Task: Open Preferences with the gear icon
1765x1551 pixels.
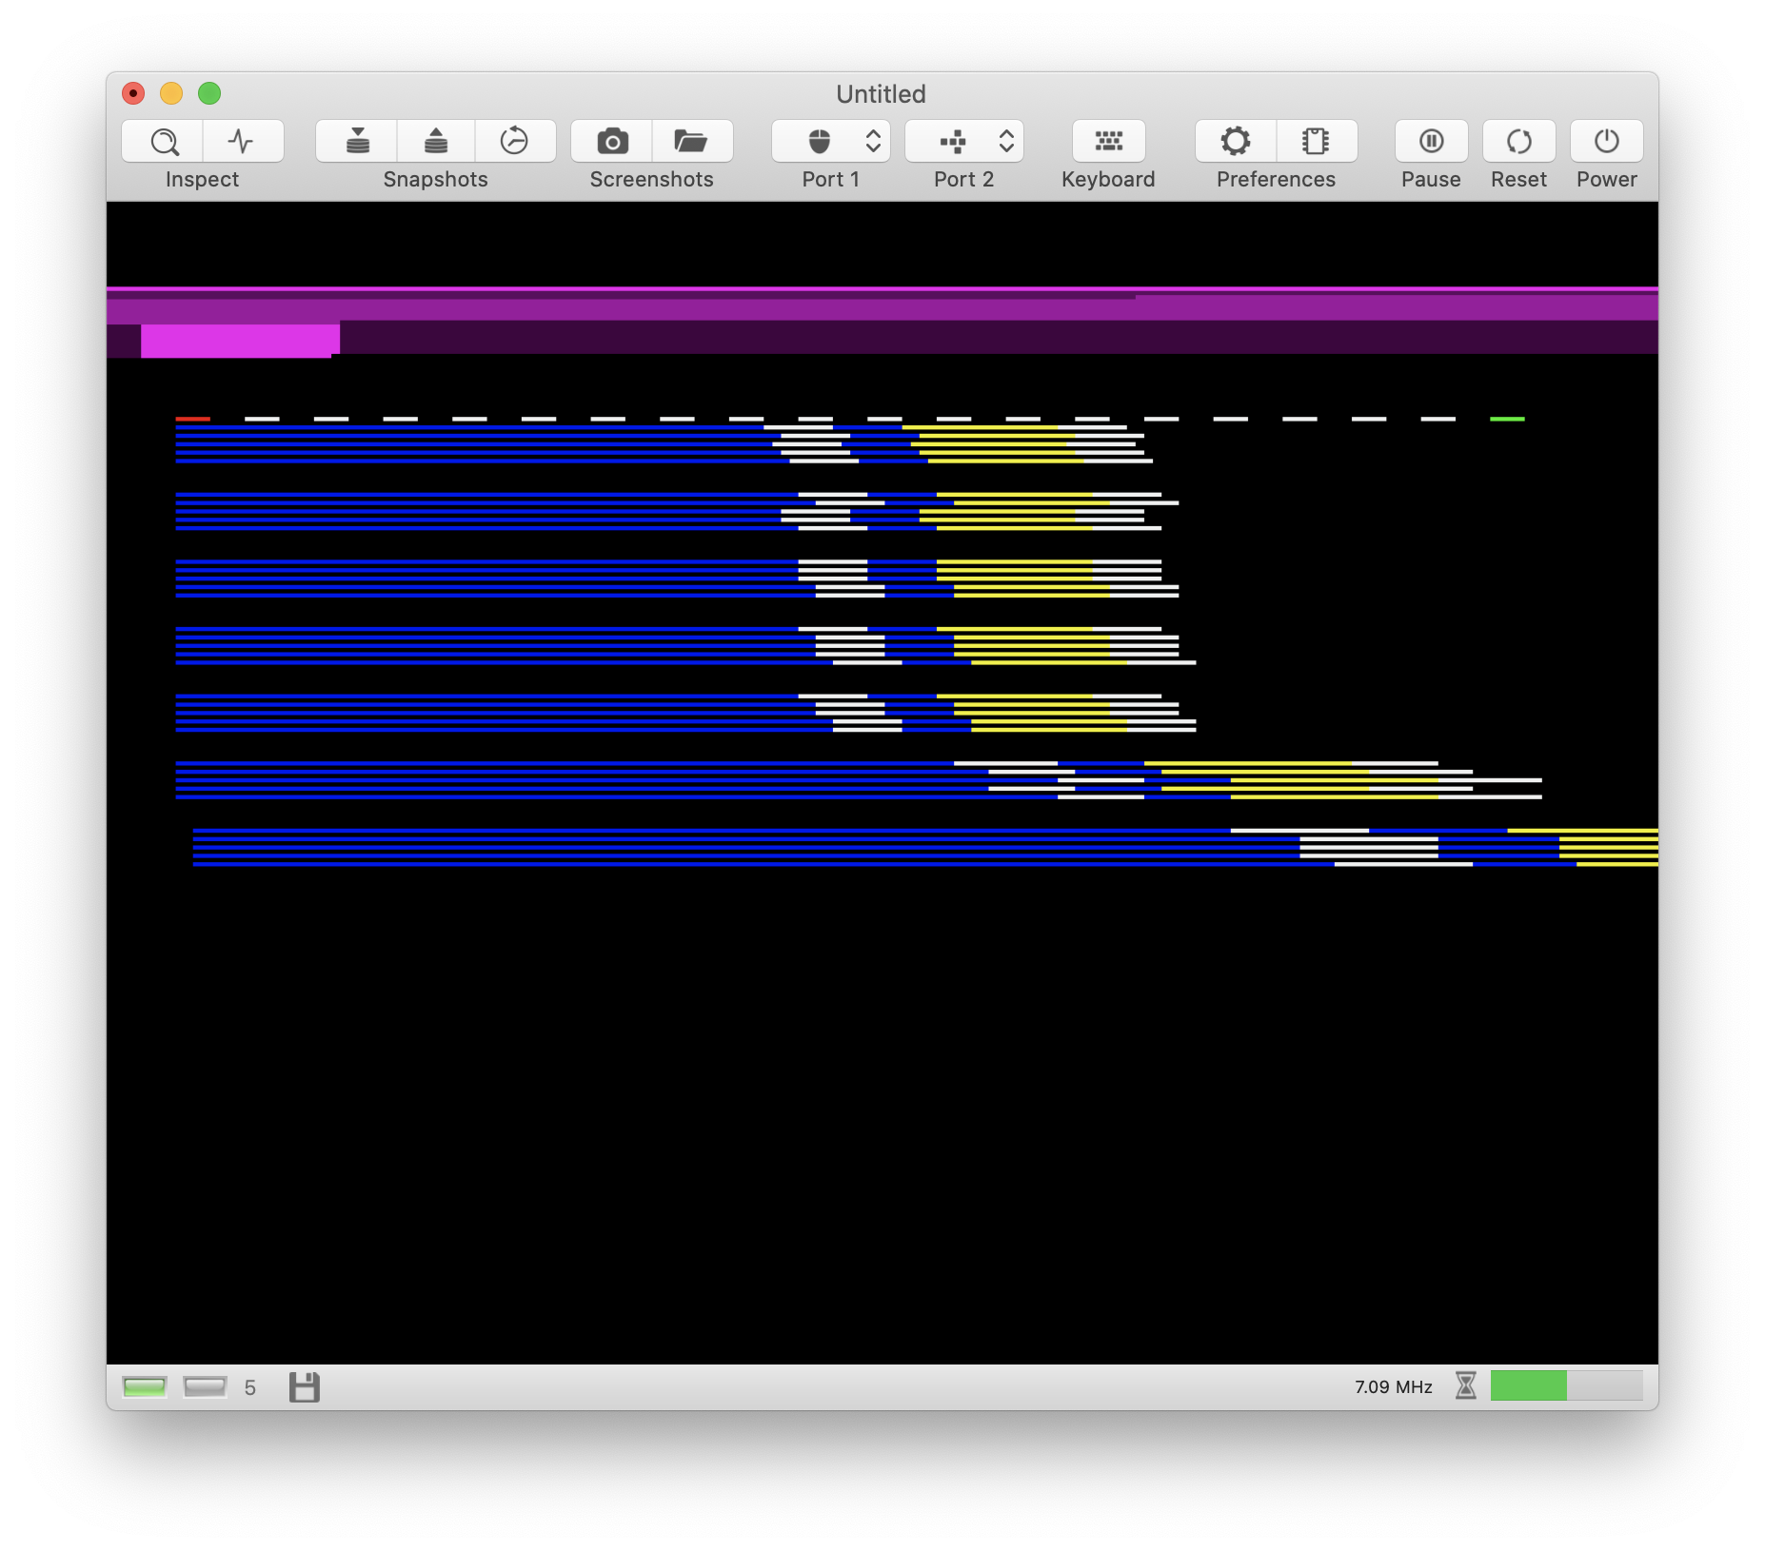Action: [x=1236, y=141]
